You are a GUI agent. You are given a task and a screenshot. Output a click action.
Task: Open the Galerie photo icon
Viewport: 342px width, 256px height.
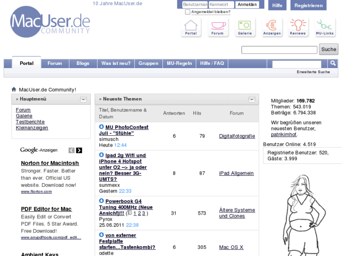[x=245, y=26]
